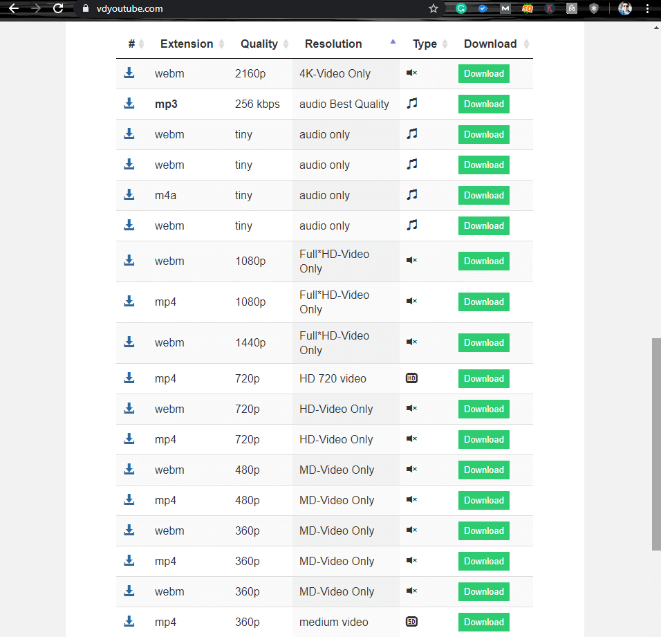Click the HD badge icon in 720p row

coord(411,378)
